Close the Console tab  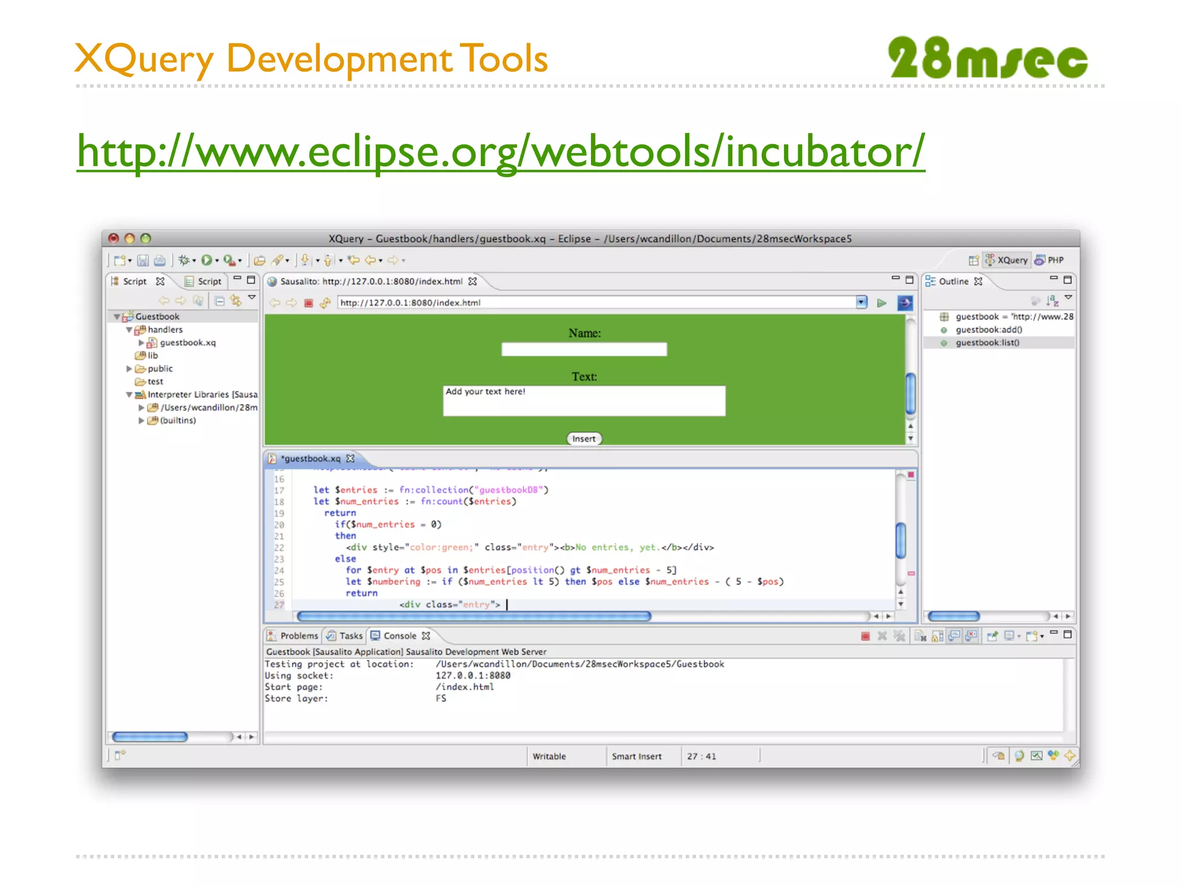point(426,636)
